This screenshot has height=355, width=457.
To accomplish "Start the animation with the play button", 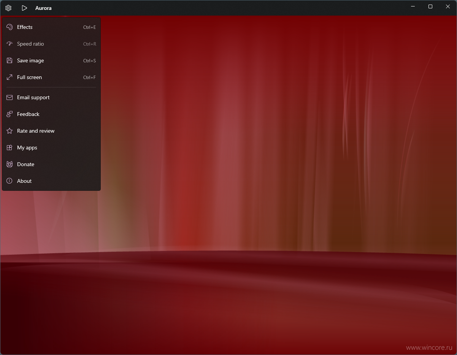I will 24,8.
